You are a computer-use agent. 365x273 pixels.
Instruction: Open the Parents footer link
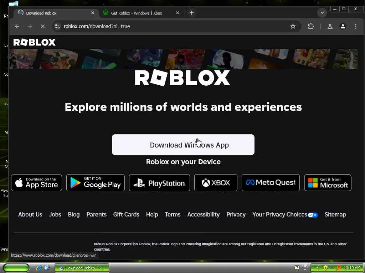tap(96, 214)
